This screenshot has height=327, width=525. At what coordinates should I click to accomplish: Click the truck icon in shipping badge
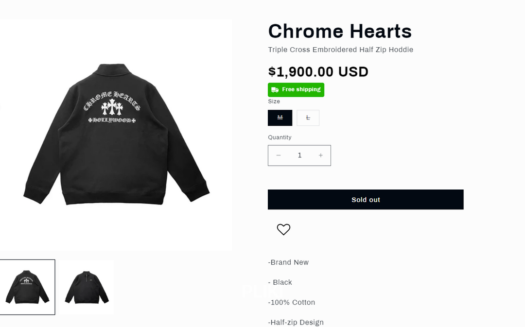pos(275,90)
